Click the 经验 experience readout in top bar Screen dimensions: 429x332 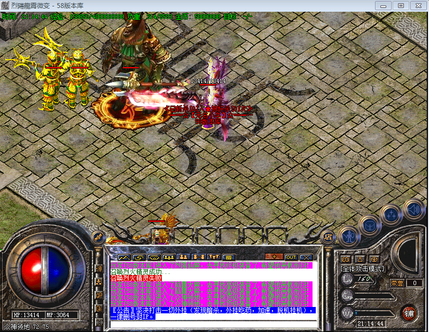(87, 17)
